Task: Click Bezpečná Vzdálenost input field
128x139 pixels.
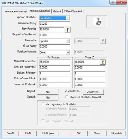Action: tap(54, 35)
